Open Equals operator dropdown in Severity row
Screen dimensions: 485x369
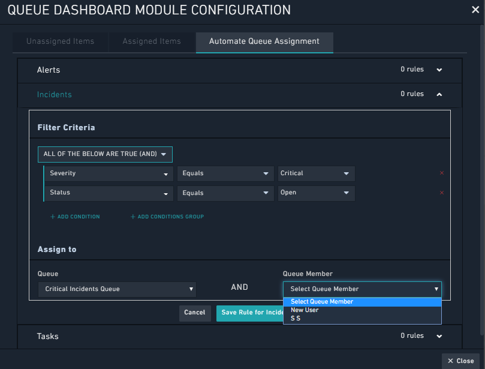225,173
